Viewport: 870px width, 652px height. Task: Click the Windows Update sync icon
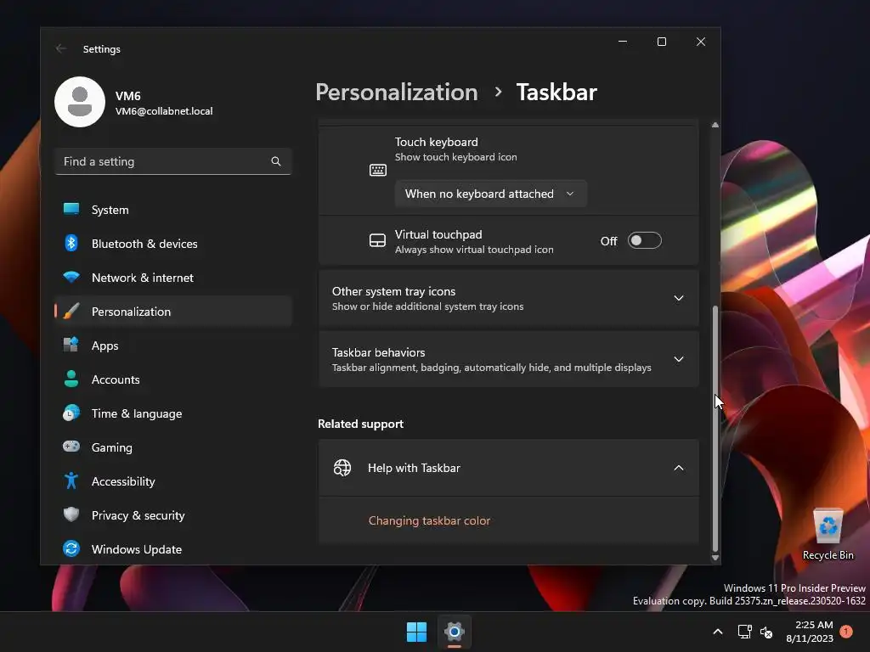point(71,548)
